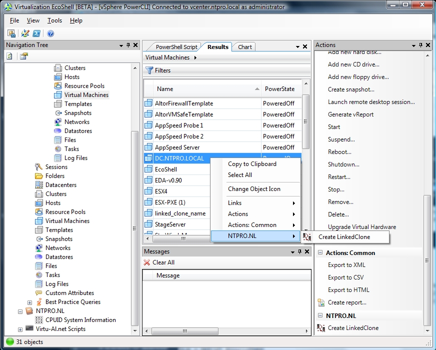Expand the Virtu-Al.net Scripts node
Viewport: 436px width, 350px height.
tap(20, 329)
